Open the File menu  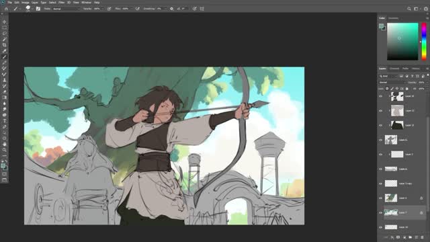pyautogui.click(x=9, y=3)
